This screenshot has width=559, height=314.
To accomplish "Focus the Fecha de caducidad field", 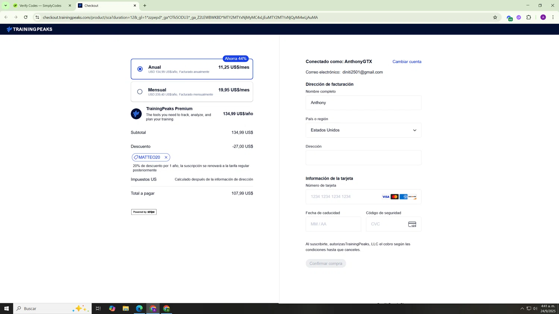I will click(x=333, y=224).
